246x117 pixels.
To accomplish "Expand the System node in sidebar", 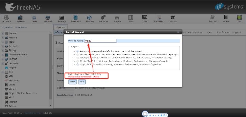I will (3, 38).
